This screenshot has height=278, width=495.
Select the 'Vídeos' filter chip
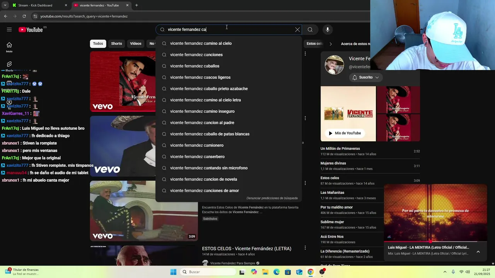136,44
